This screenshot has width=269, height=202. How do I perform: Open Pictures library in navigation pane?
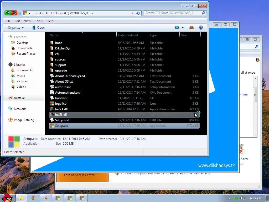pos(22,81)
